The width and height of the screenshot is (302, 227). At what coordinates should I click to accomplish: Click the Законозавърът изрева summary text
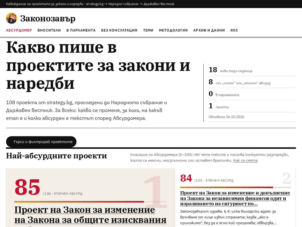(228, 217)
